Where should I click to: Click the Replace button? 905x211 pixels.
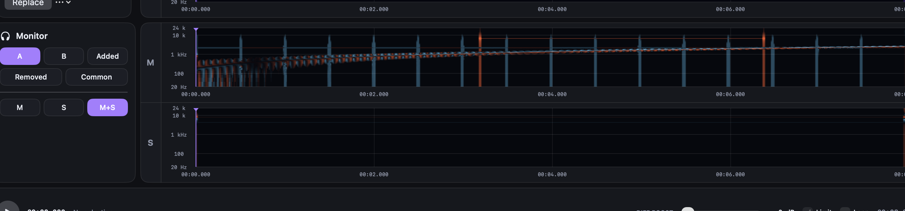click(28, 3)
